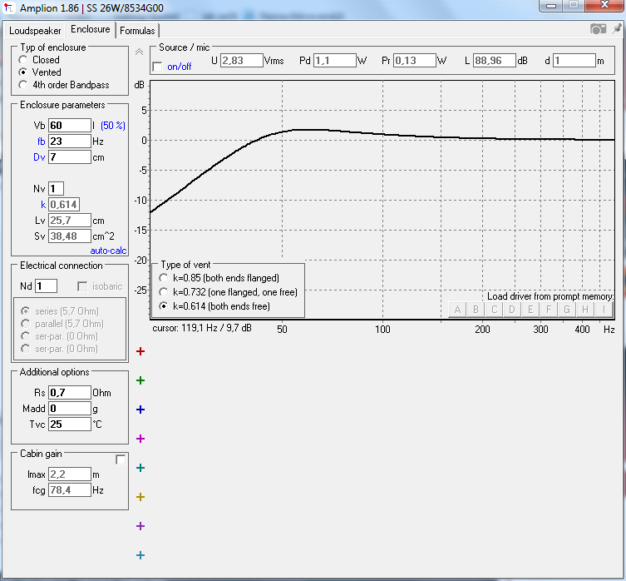Screen dimensions: 626x581
Task: Collapse the Source / mic panel chevron
Action: [x=139, y=52]
